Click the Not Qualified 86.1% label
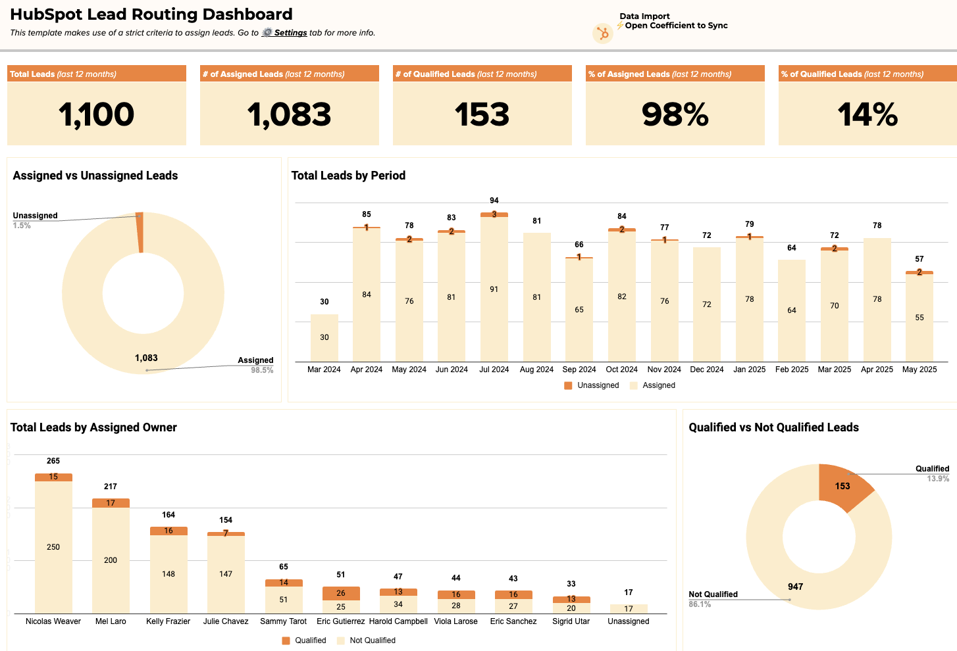Screen dimensions: 957x651 713,599
